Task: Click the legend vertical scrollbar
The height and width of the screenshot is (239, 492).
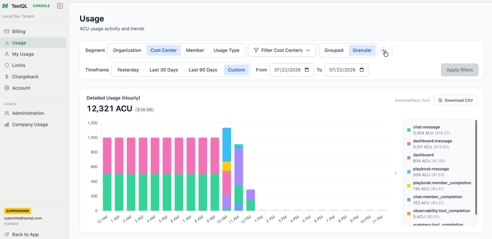Action: [476, 167]
